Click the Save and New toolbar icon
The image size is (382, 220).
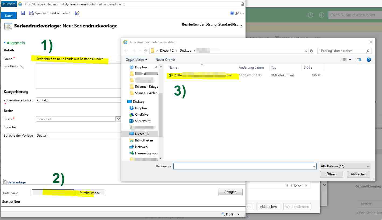pos(77,13)
